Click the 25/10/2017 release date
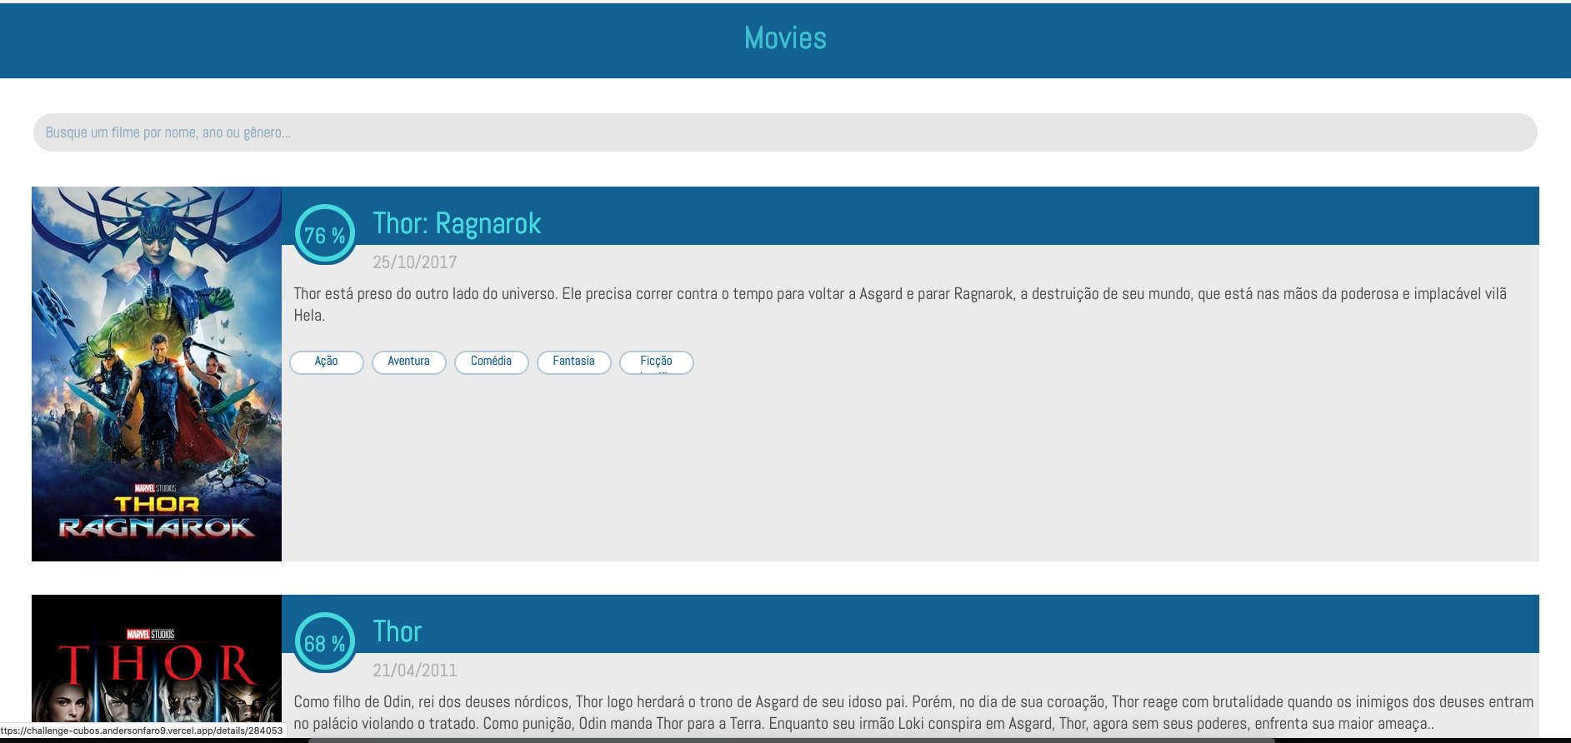1571x743 pixels. click(x=414, y=262)
